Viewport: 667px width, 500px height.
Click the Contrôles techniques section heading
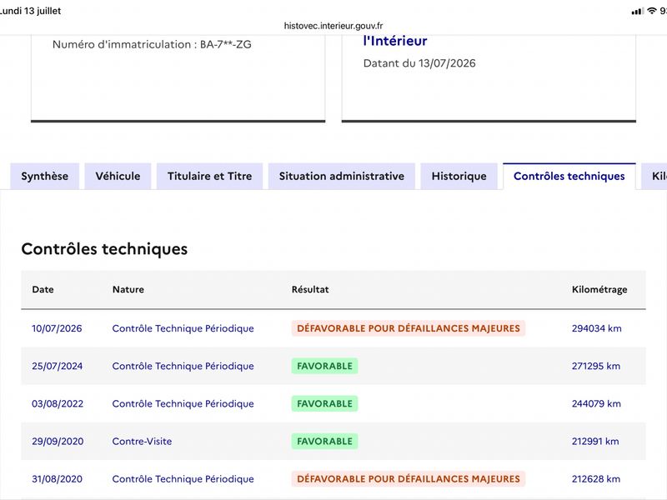[x=104, y=249]
